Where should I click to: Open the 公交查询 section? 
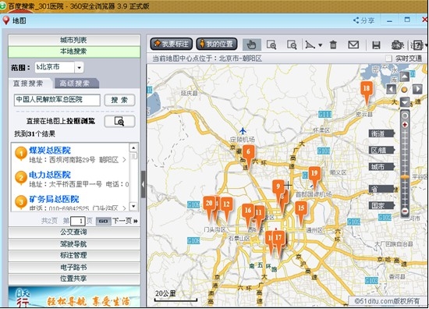[74, 232]
